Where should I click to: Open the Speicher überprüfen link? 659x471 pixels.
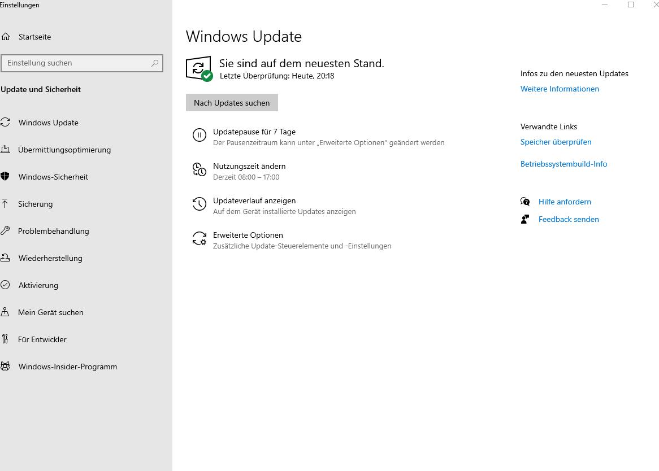[556, 142]
